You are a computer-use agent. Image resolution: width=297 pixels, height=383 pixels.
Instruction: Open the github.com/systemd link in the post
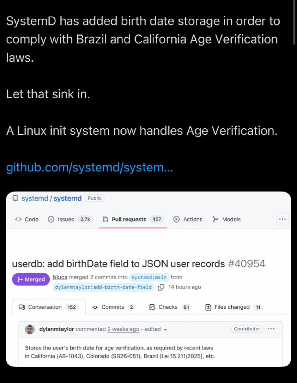89,168
